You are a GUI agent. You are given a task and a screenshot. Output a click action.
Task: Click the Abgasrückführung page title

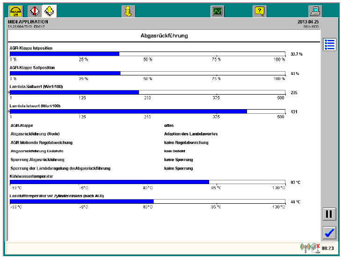(x=164, y=36)
